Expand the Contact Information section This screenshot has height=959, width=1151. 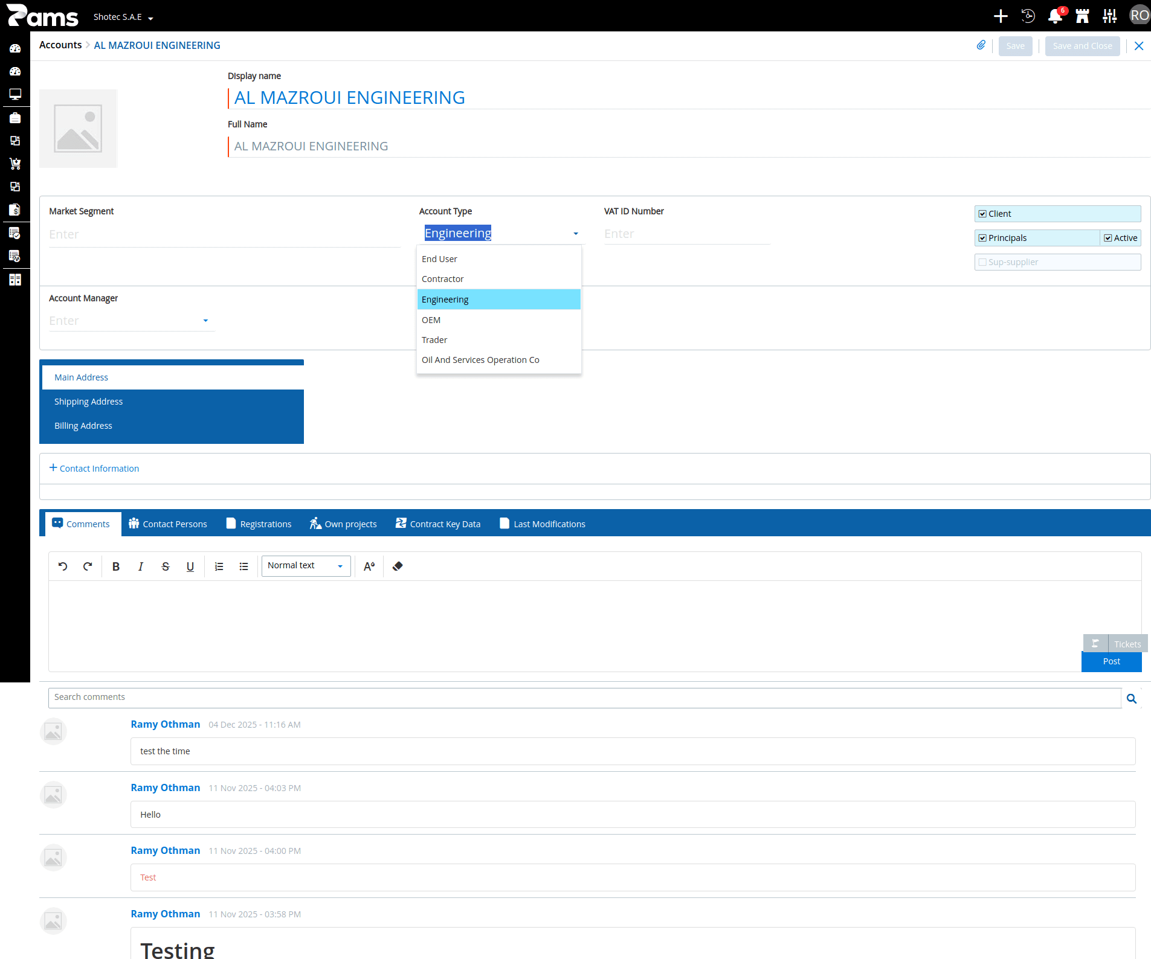pyautogui.click(x=94, y=469)
